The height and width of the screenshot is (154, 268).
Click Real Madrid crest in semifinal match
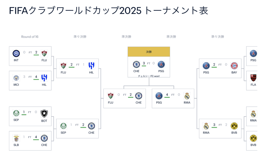187,96
